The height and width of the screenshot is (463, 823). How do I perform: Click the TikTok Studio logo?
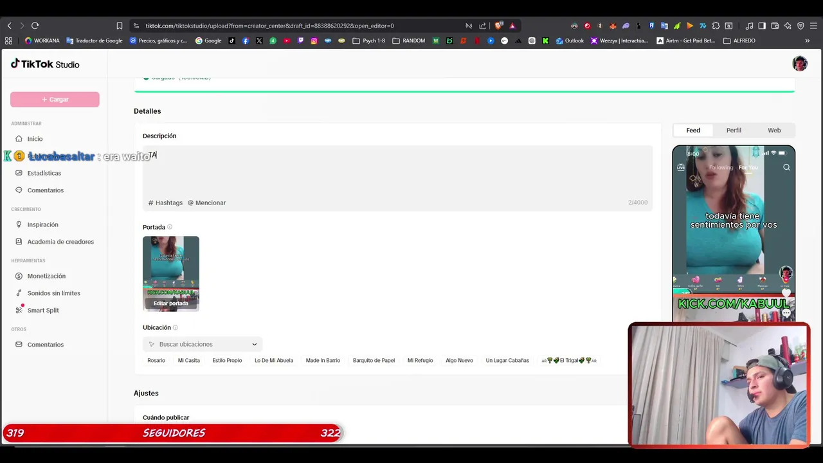point(45,64)
